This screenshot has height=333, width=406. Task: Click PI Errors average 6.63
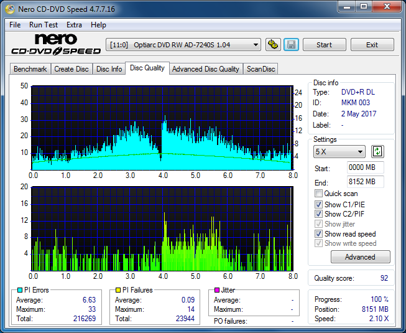pyautogui.click(x=89, y=300)
